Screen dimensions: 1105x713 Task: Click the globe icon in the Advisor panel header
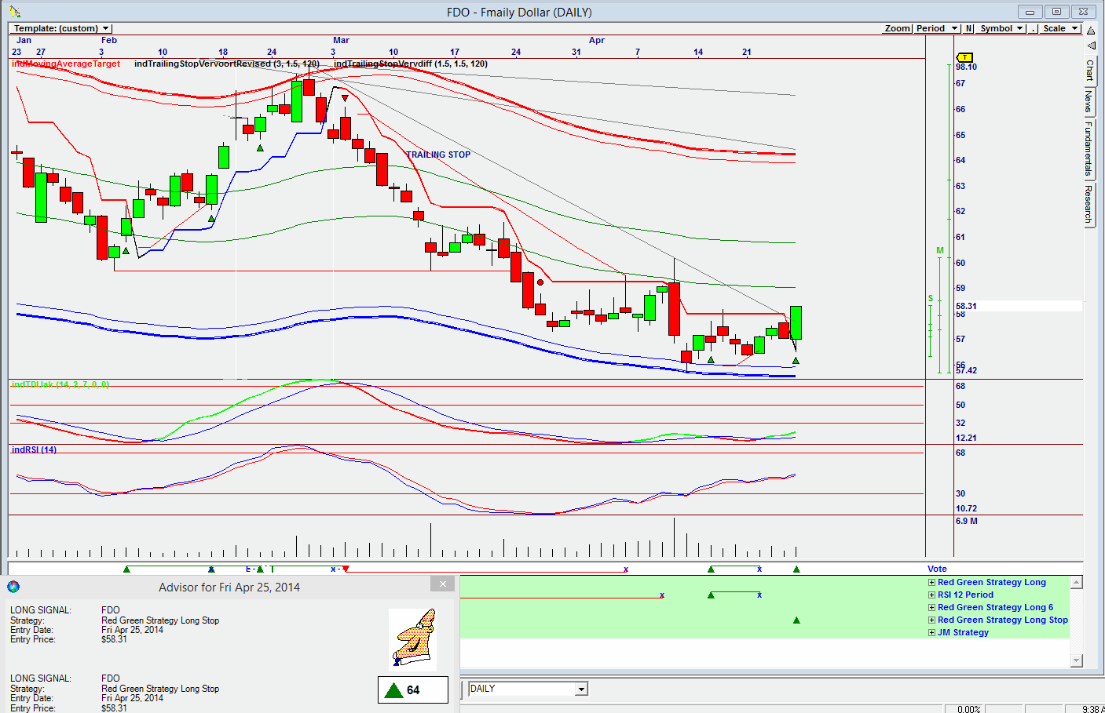[13, 587]
